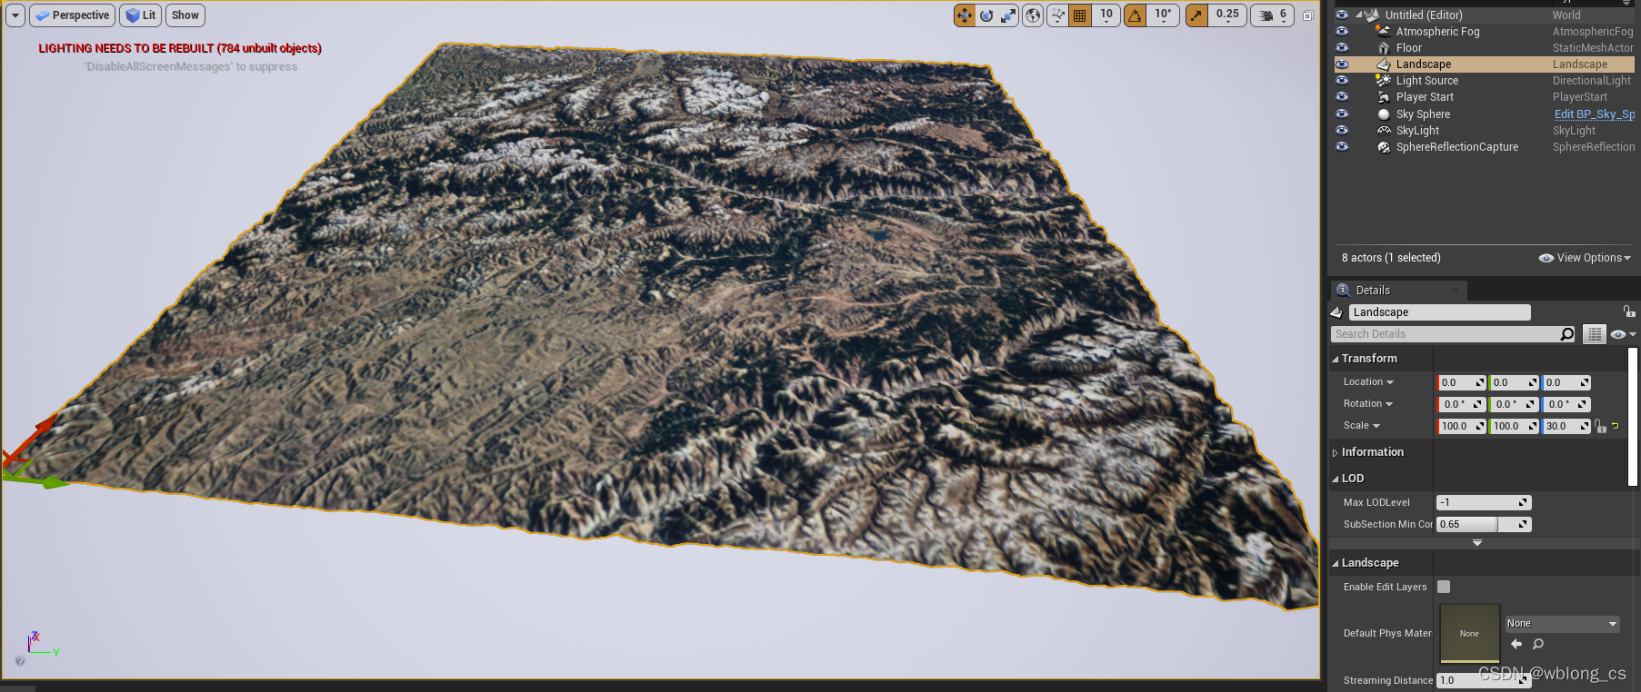Edit the Landscape actor name field
Image resolution: width=1641 pixels, height=692 pixels.
click(1439, 312)
